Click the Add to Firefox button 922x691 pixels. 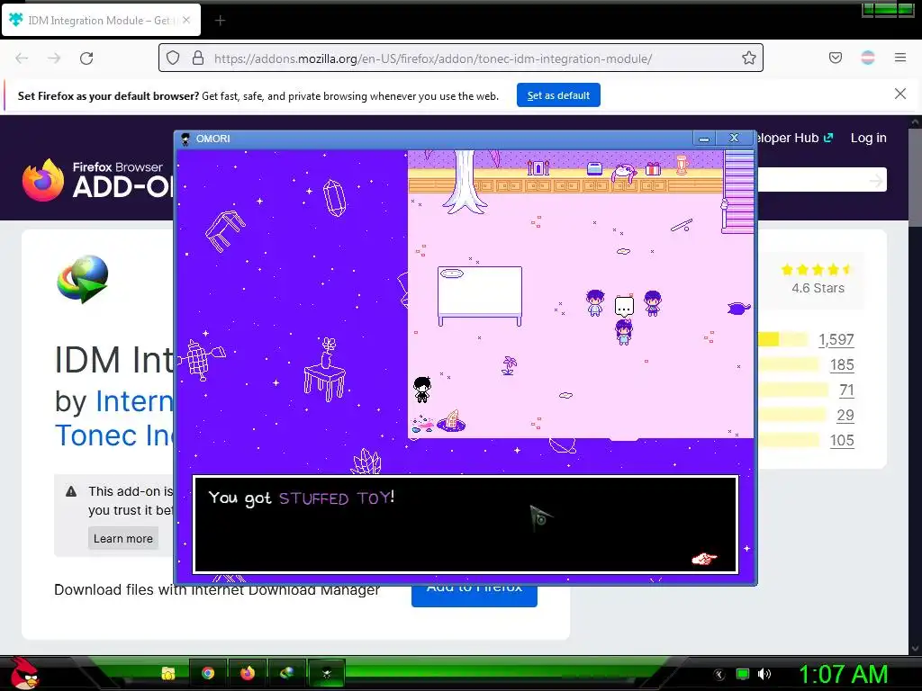coord(474,594)
